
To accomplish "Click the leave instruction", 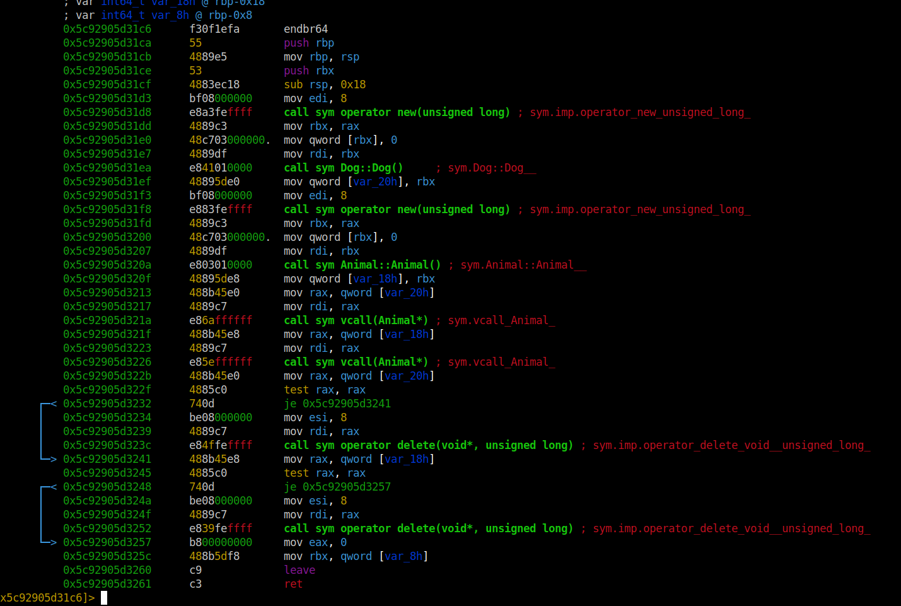I will point(299,570).
